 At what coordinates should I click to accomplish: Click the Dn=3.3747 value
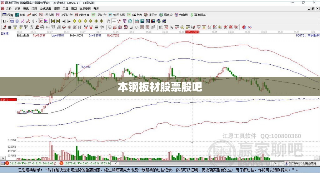coord(95,36)
